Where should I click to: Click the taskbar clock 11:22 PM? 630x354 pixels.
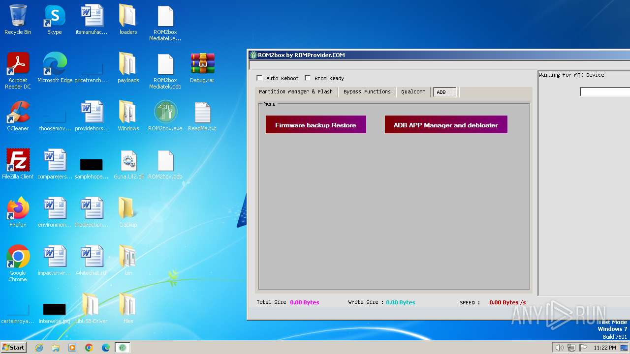(605, 348)
